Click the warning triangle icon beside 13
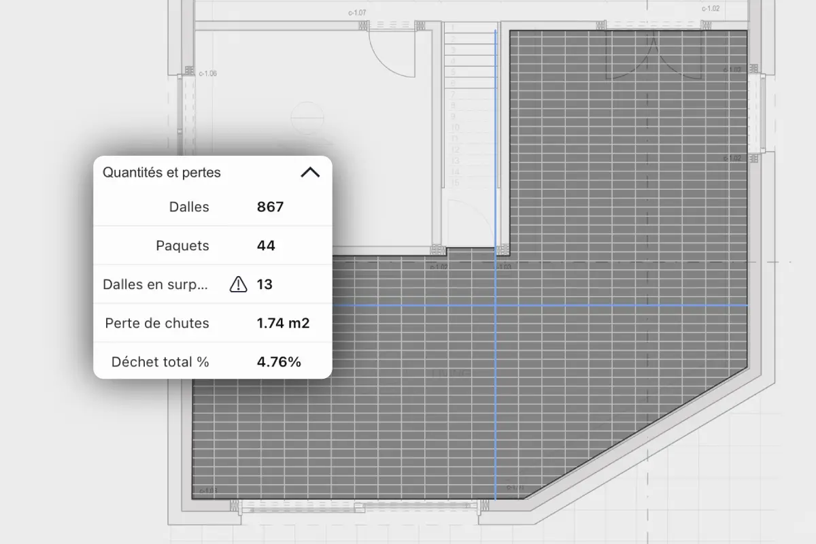Viewport: 816px width, 544px height. (239, 284)
